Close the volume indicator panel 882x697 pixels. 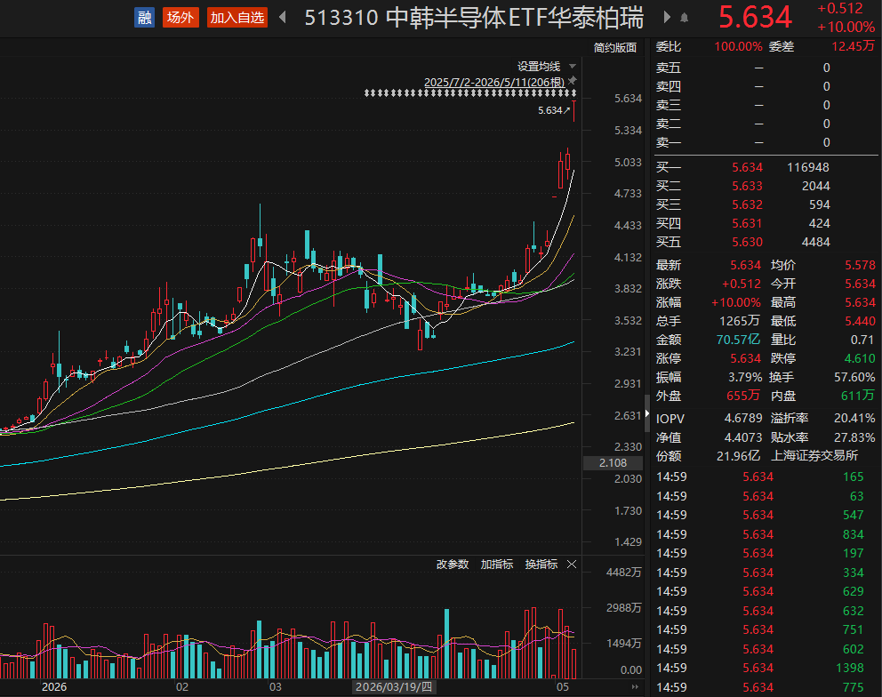click(572, 565)
